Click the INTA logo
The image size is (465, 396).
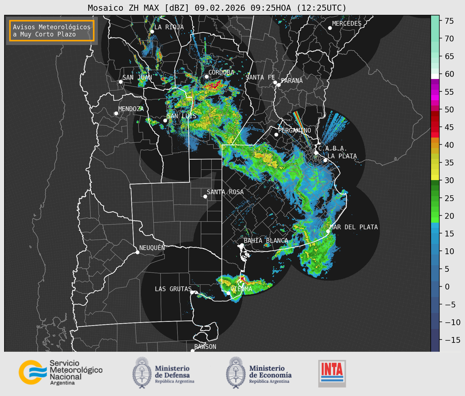click(332, 373)
